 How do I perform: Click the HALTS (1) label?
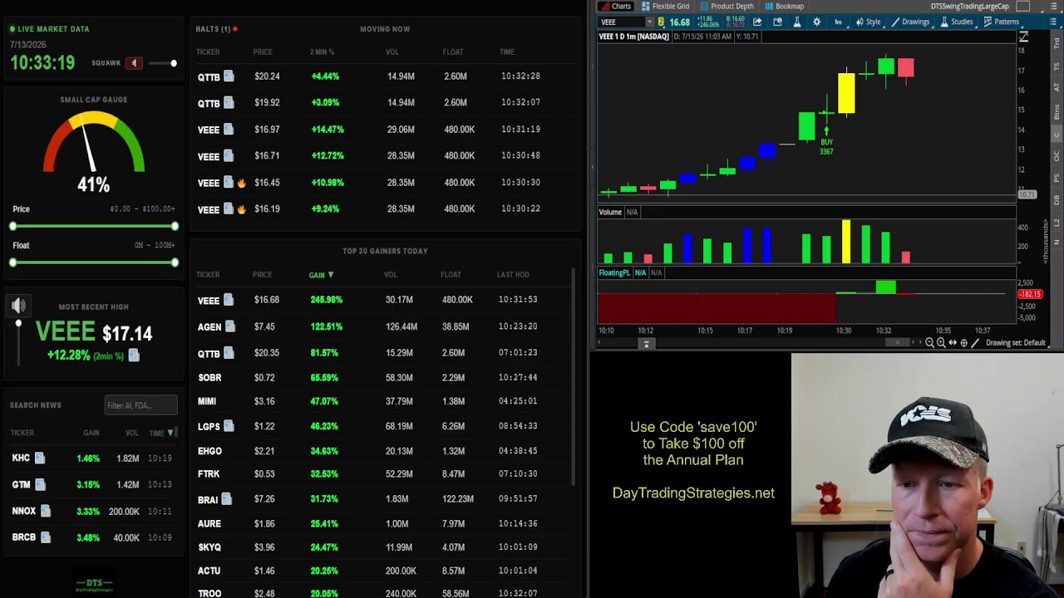click(214, 29)
